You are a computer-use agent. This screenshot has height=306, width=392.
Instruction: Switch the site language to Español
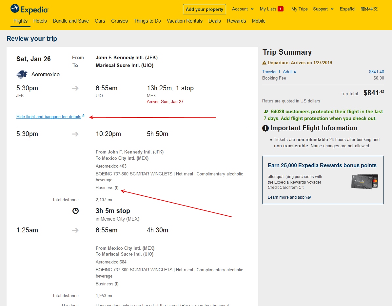pyautogui.click(x=347, y=9)
